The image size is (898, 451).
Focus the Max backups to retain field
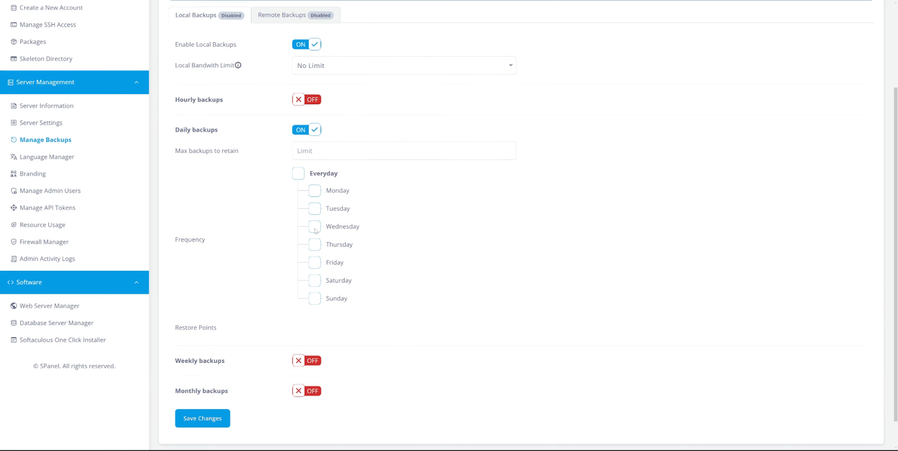click(x=404, y=151)
